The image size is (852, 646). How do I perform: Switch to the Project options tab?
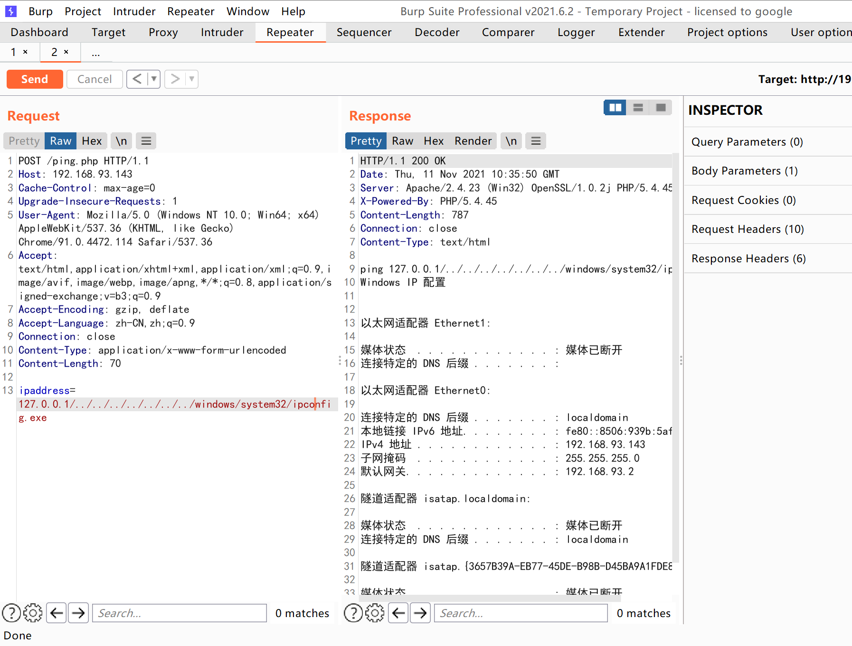[x=727, y=32]
